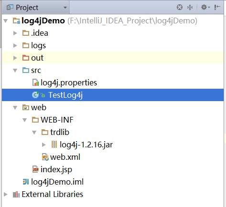Select the web folder label
Image resolution: width=226 pixels, height=207 pixels.
point(39,107)
